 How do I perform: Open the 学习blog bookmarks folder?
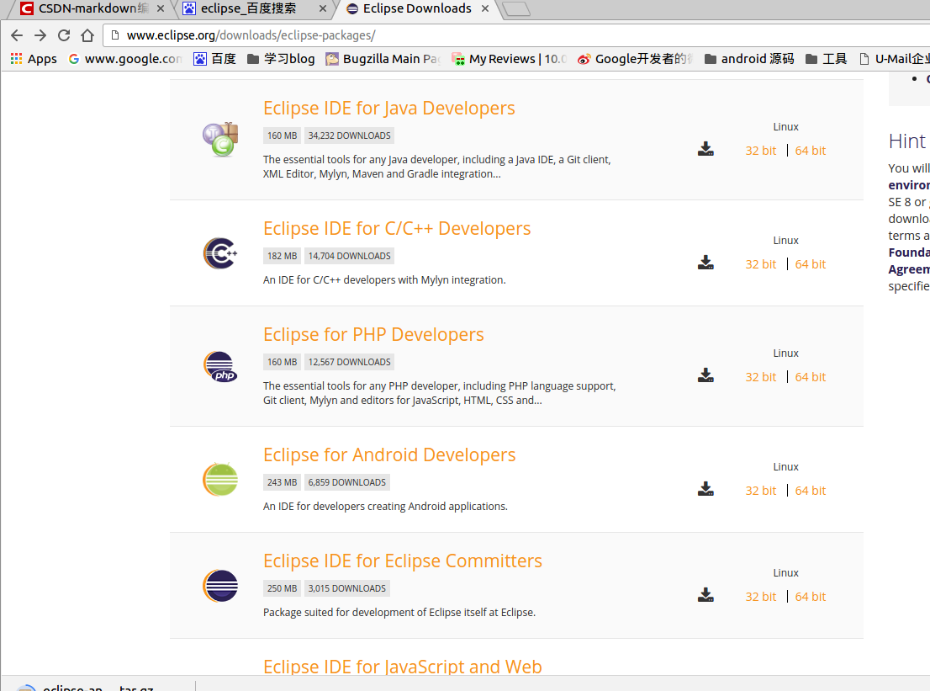[281, 59]
